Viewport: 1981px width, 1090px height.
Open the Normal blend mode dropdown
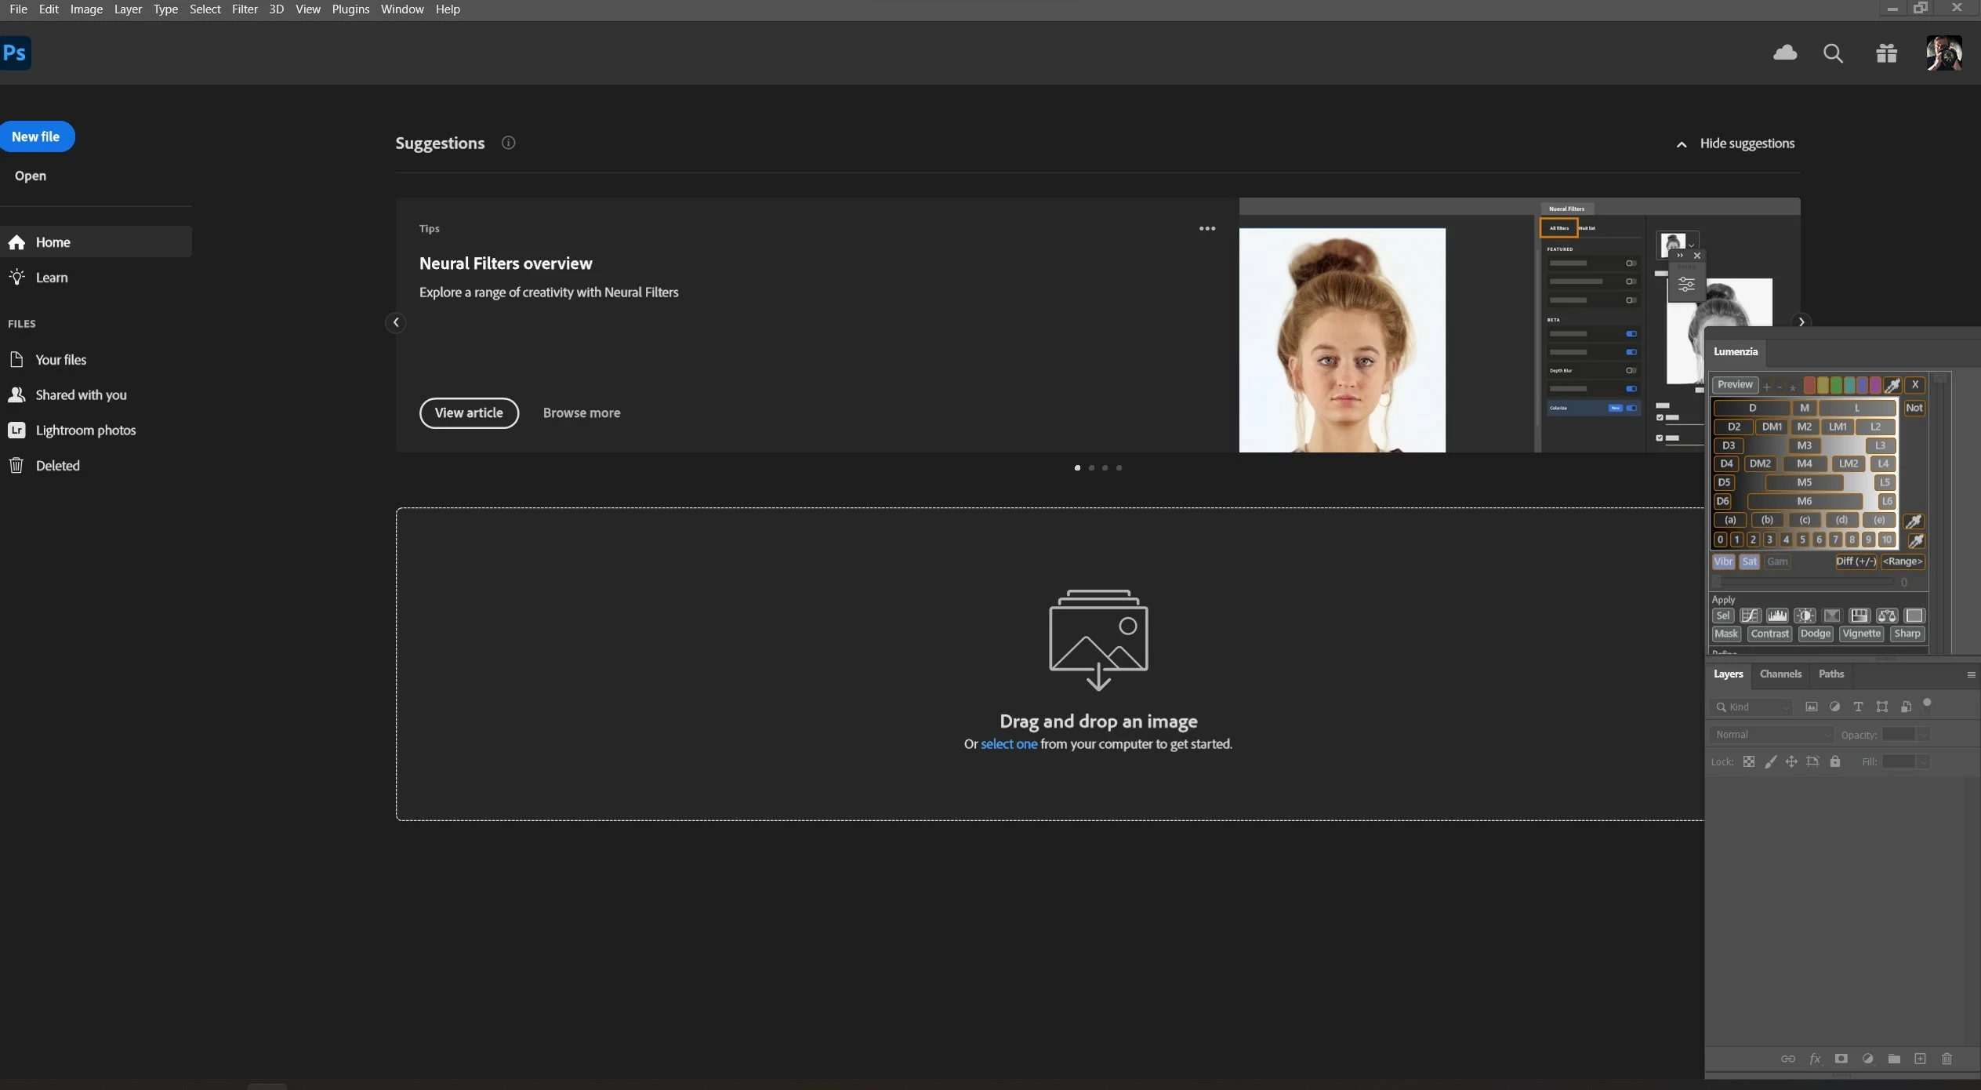pyautogui.click(x=1772, y=735)
